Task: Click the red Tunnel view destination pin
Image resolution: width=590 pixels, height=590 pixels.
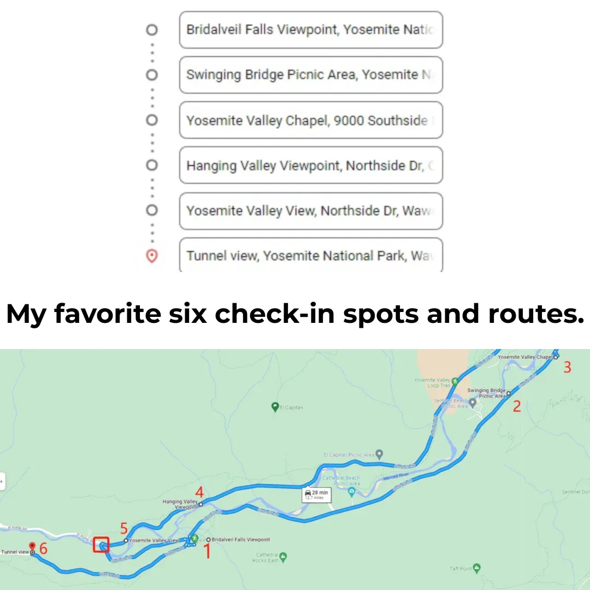Action: click(33, 545)
